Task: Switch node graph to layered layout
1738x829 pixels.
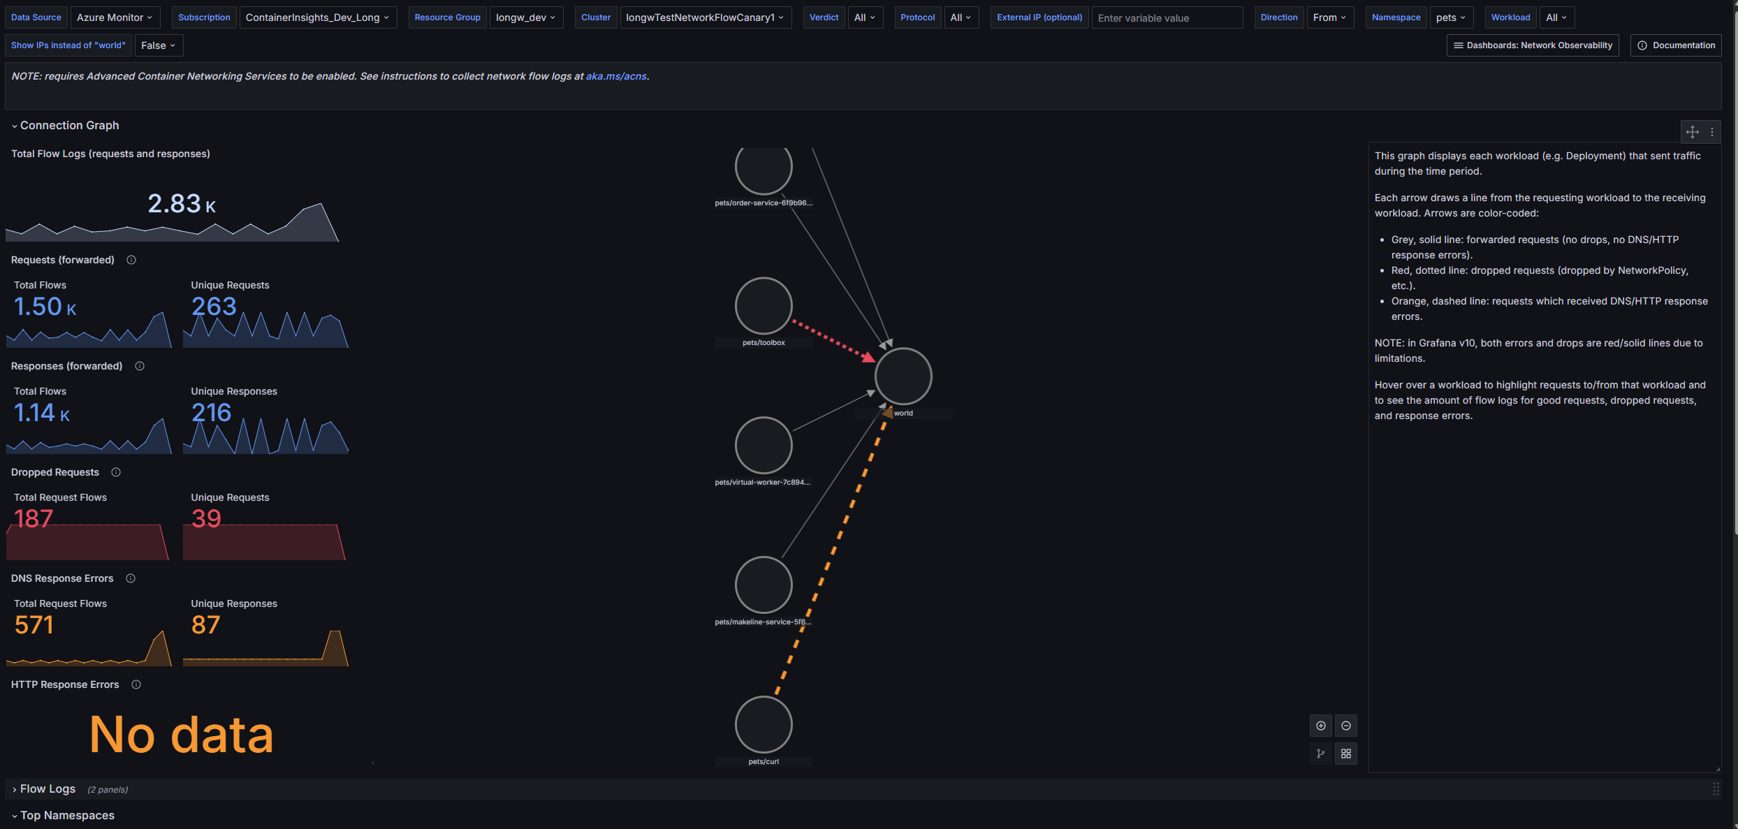Action: [1320, 754]
